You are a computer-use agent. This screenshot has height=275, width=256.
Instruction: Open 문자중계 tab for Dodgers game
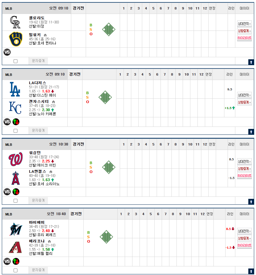click(x=38, y=131)
